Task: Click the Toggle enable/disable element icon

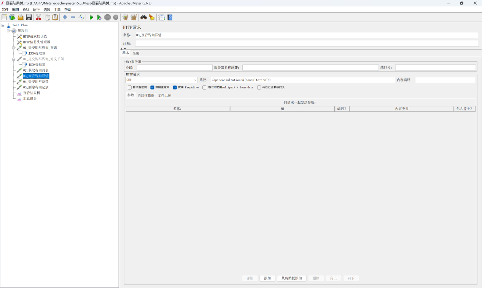Action: (x=81, y=17)
